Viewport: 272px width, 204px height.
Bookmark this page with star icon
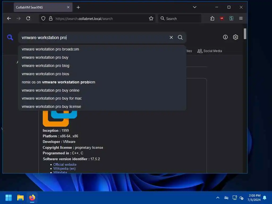click(x=151, y=18)
